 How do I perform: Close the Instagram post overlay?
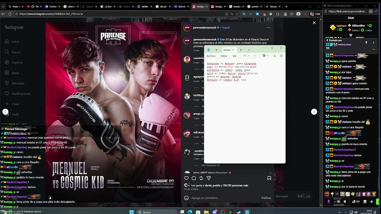(314, 23)
